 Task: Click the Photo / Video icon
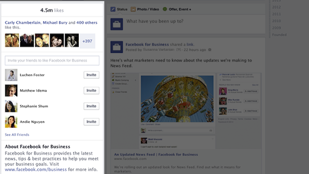click(133, 9)
